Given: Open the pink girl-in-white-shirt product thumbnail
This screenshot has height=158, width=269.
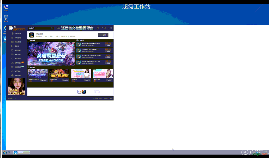Looking at the screenshot, I should pos(81,74).
